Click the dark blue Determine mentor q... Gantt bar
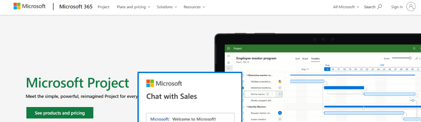 pos(344,88)
